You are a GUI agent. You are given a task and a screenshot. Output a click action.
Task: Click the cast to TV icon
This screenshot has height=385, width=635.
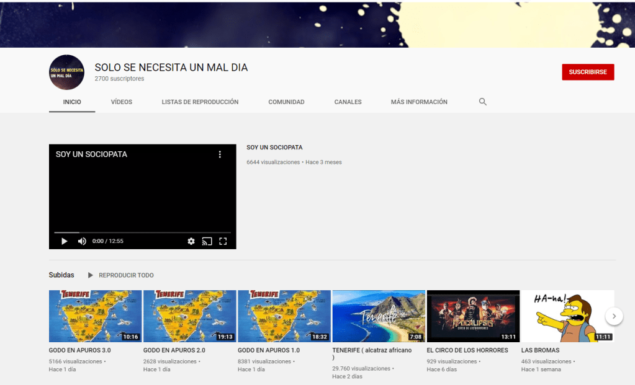207,241
